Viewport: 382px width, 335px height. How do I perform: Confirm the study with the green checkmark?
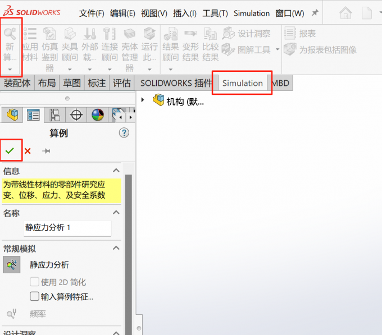click(x=10, y=151)
